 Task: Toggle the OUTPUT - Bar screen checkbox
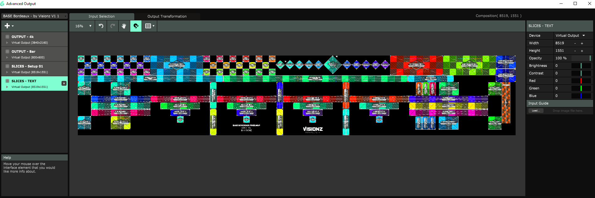[8, 51]
